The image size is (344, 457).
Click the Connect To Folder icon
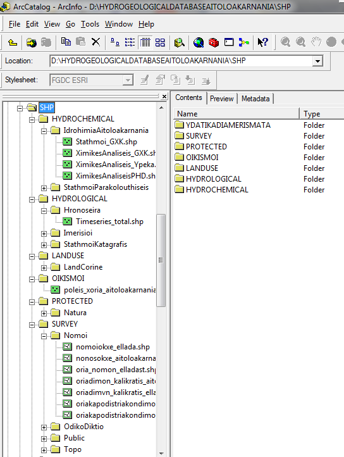[31, 42]
